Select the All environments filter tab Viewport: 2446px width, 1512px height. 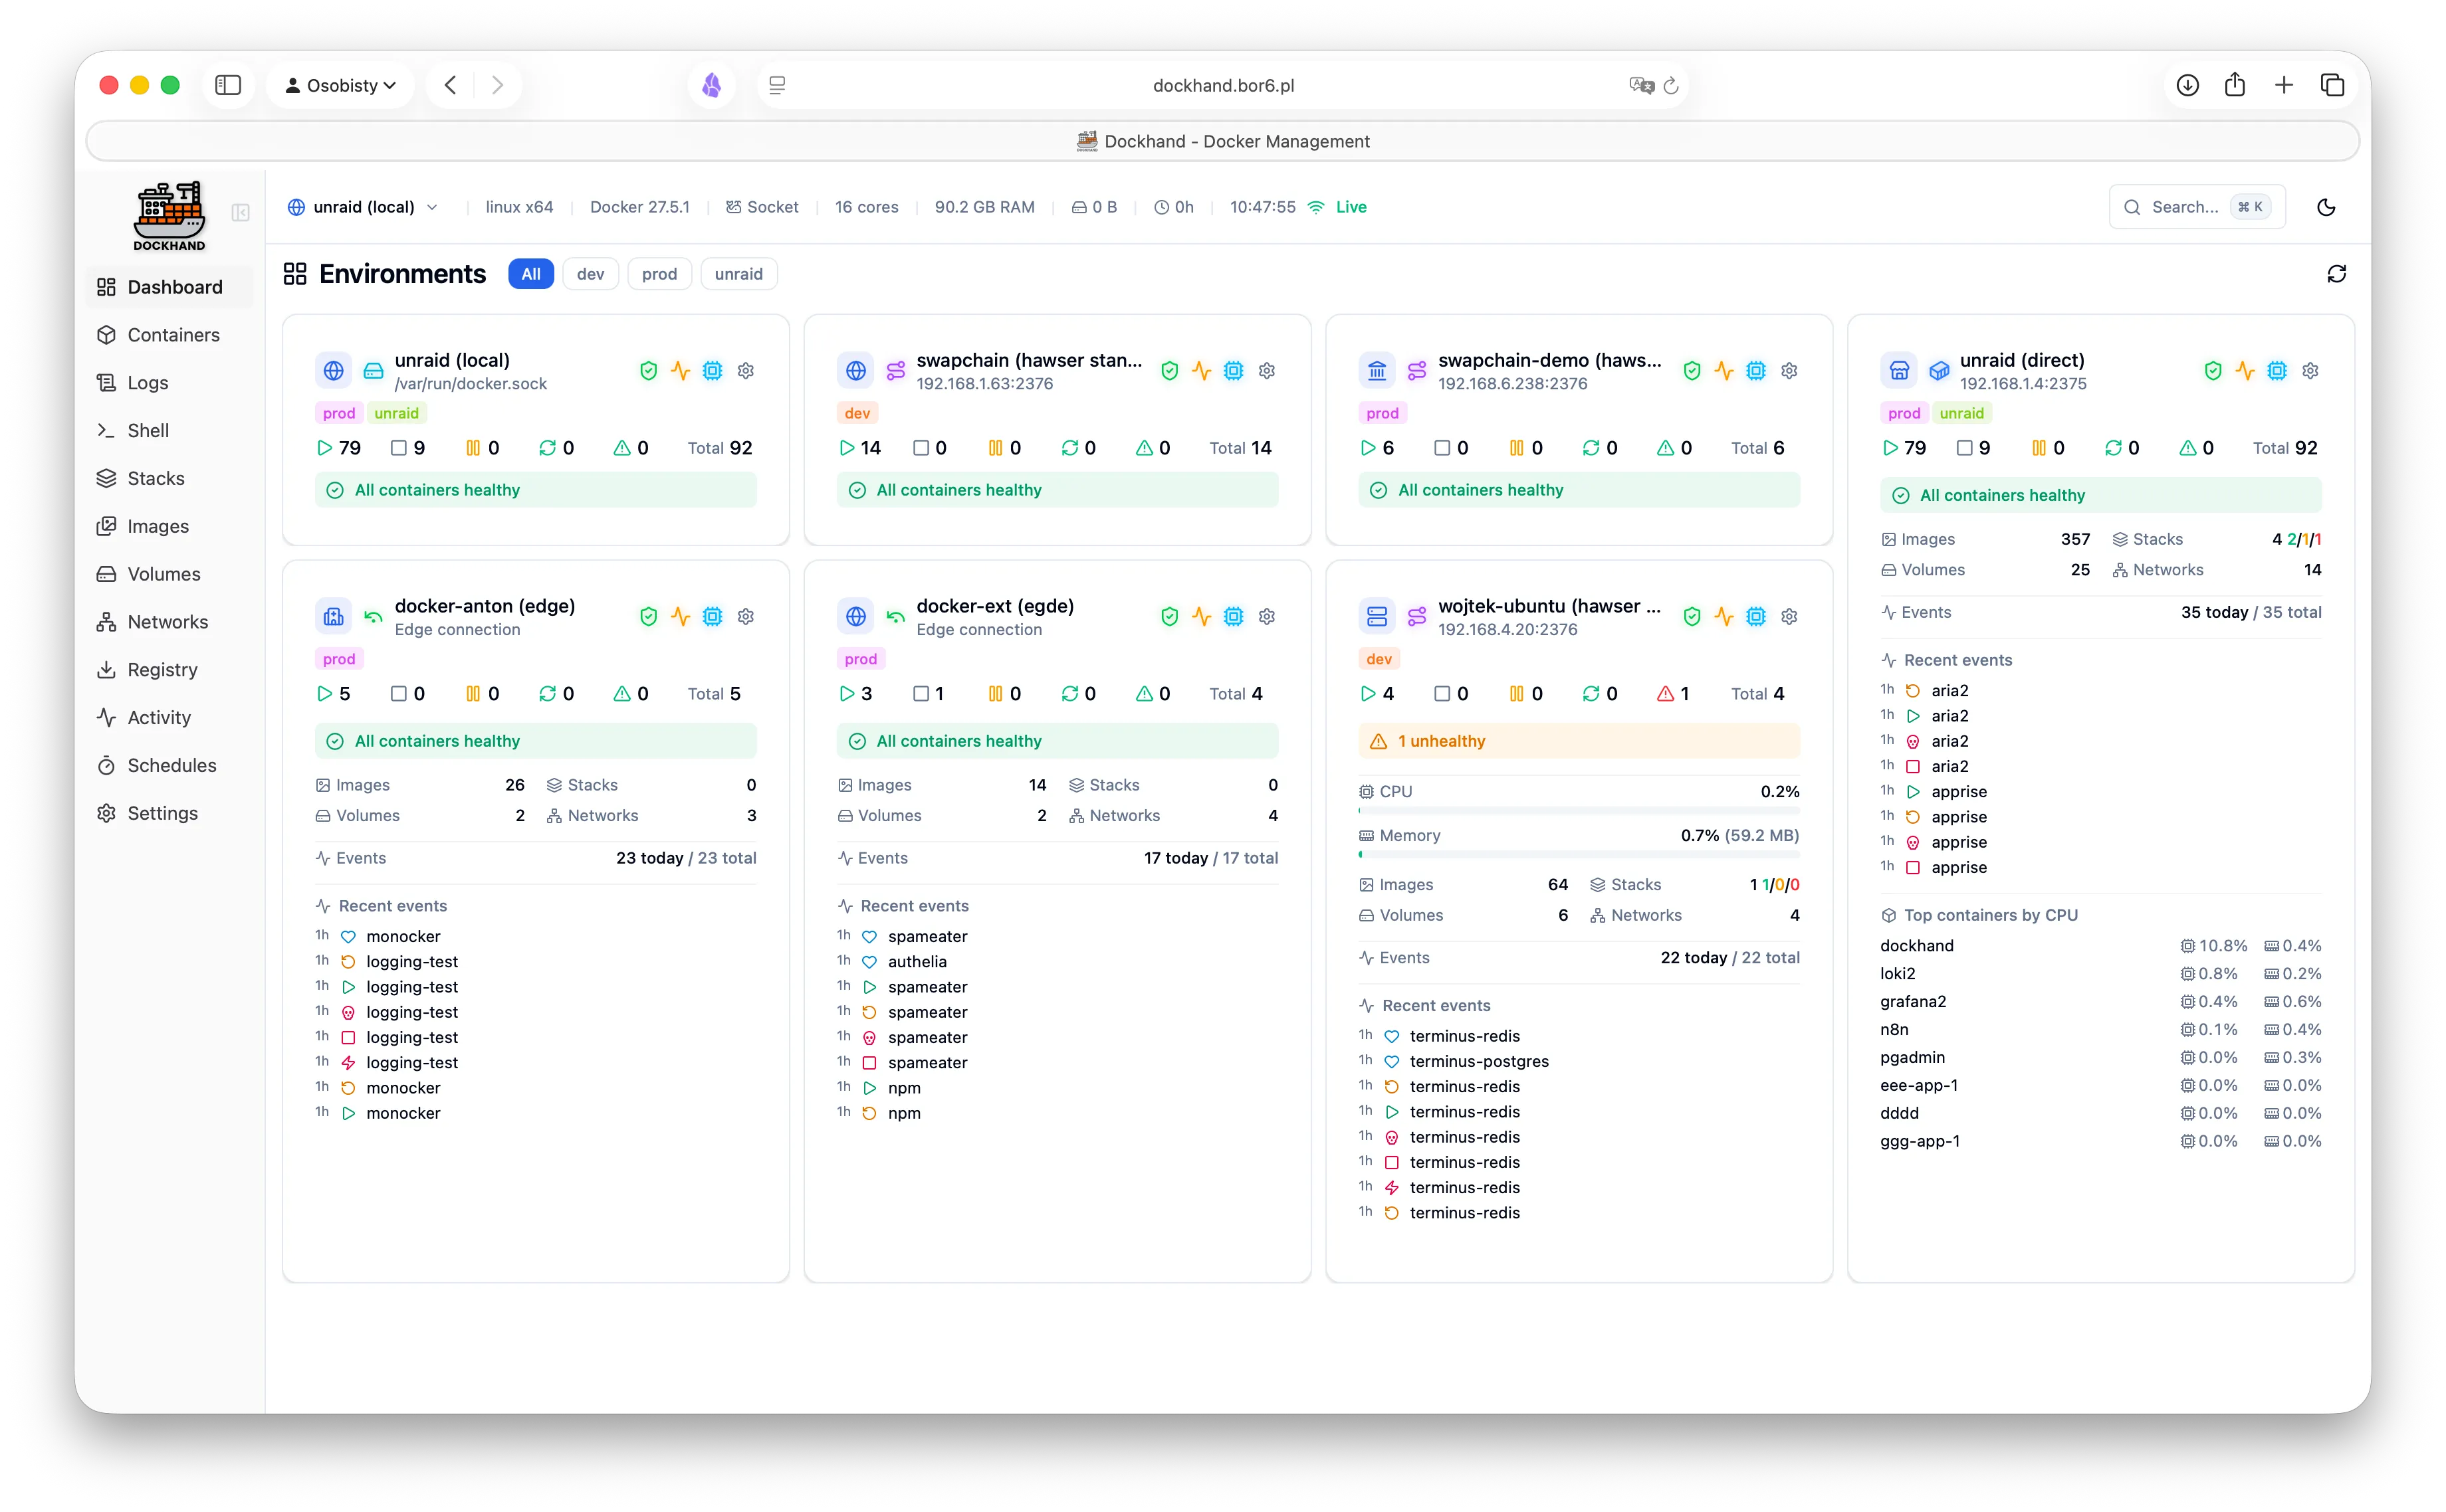(530, 273)
